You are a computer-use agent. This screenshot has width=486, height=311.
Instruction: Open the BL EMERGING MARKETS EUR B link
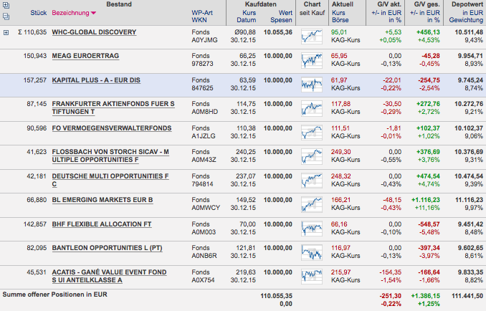tap(103, 200)
